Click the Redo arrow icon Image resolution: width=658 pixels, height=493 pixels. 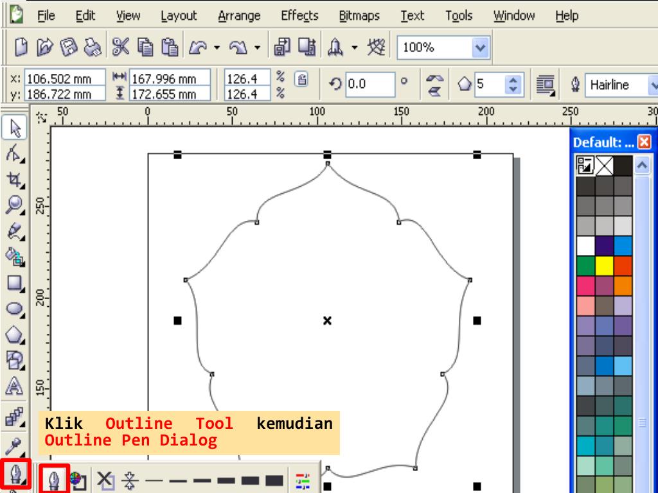pyautogui.click(x=238, y=48)
